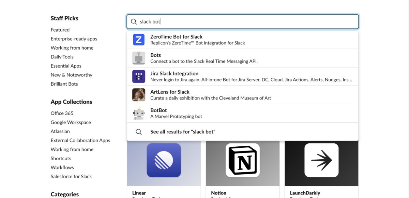Select the Bots search suggestion
Image resolution: width=409 pixels, height=198 pixels.
coord(243,58)
